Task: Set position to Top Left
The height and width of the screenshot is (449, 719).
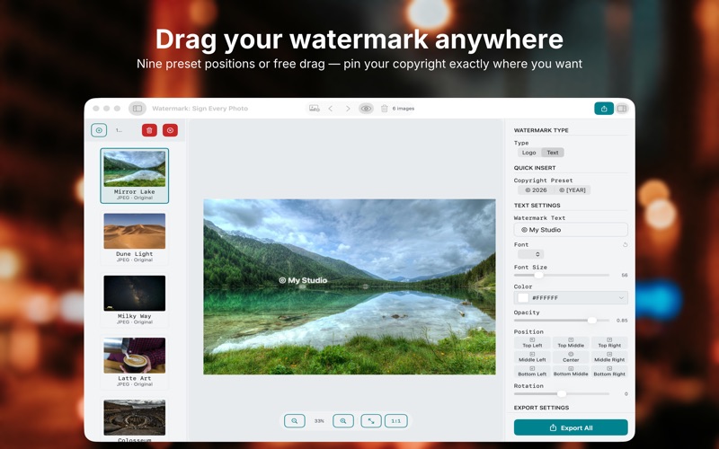Action: [x=532, y=343]
